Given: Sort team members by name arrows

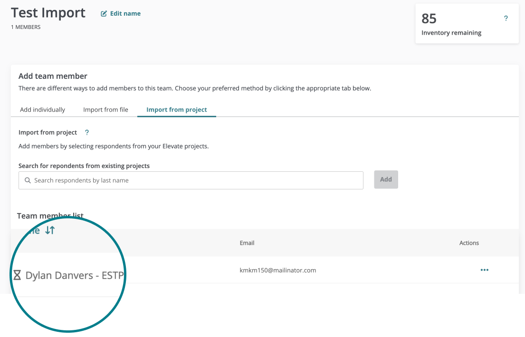Looking at the screenshot, I should (50, 230).
